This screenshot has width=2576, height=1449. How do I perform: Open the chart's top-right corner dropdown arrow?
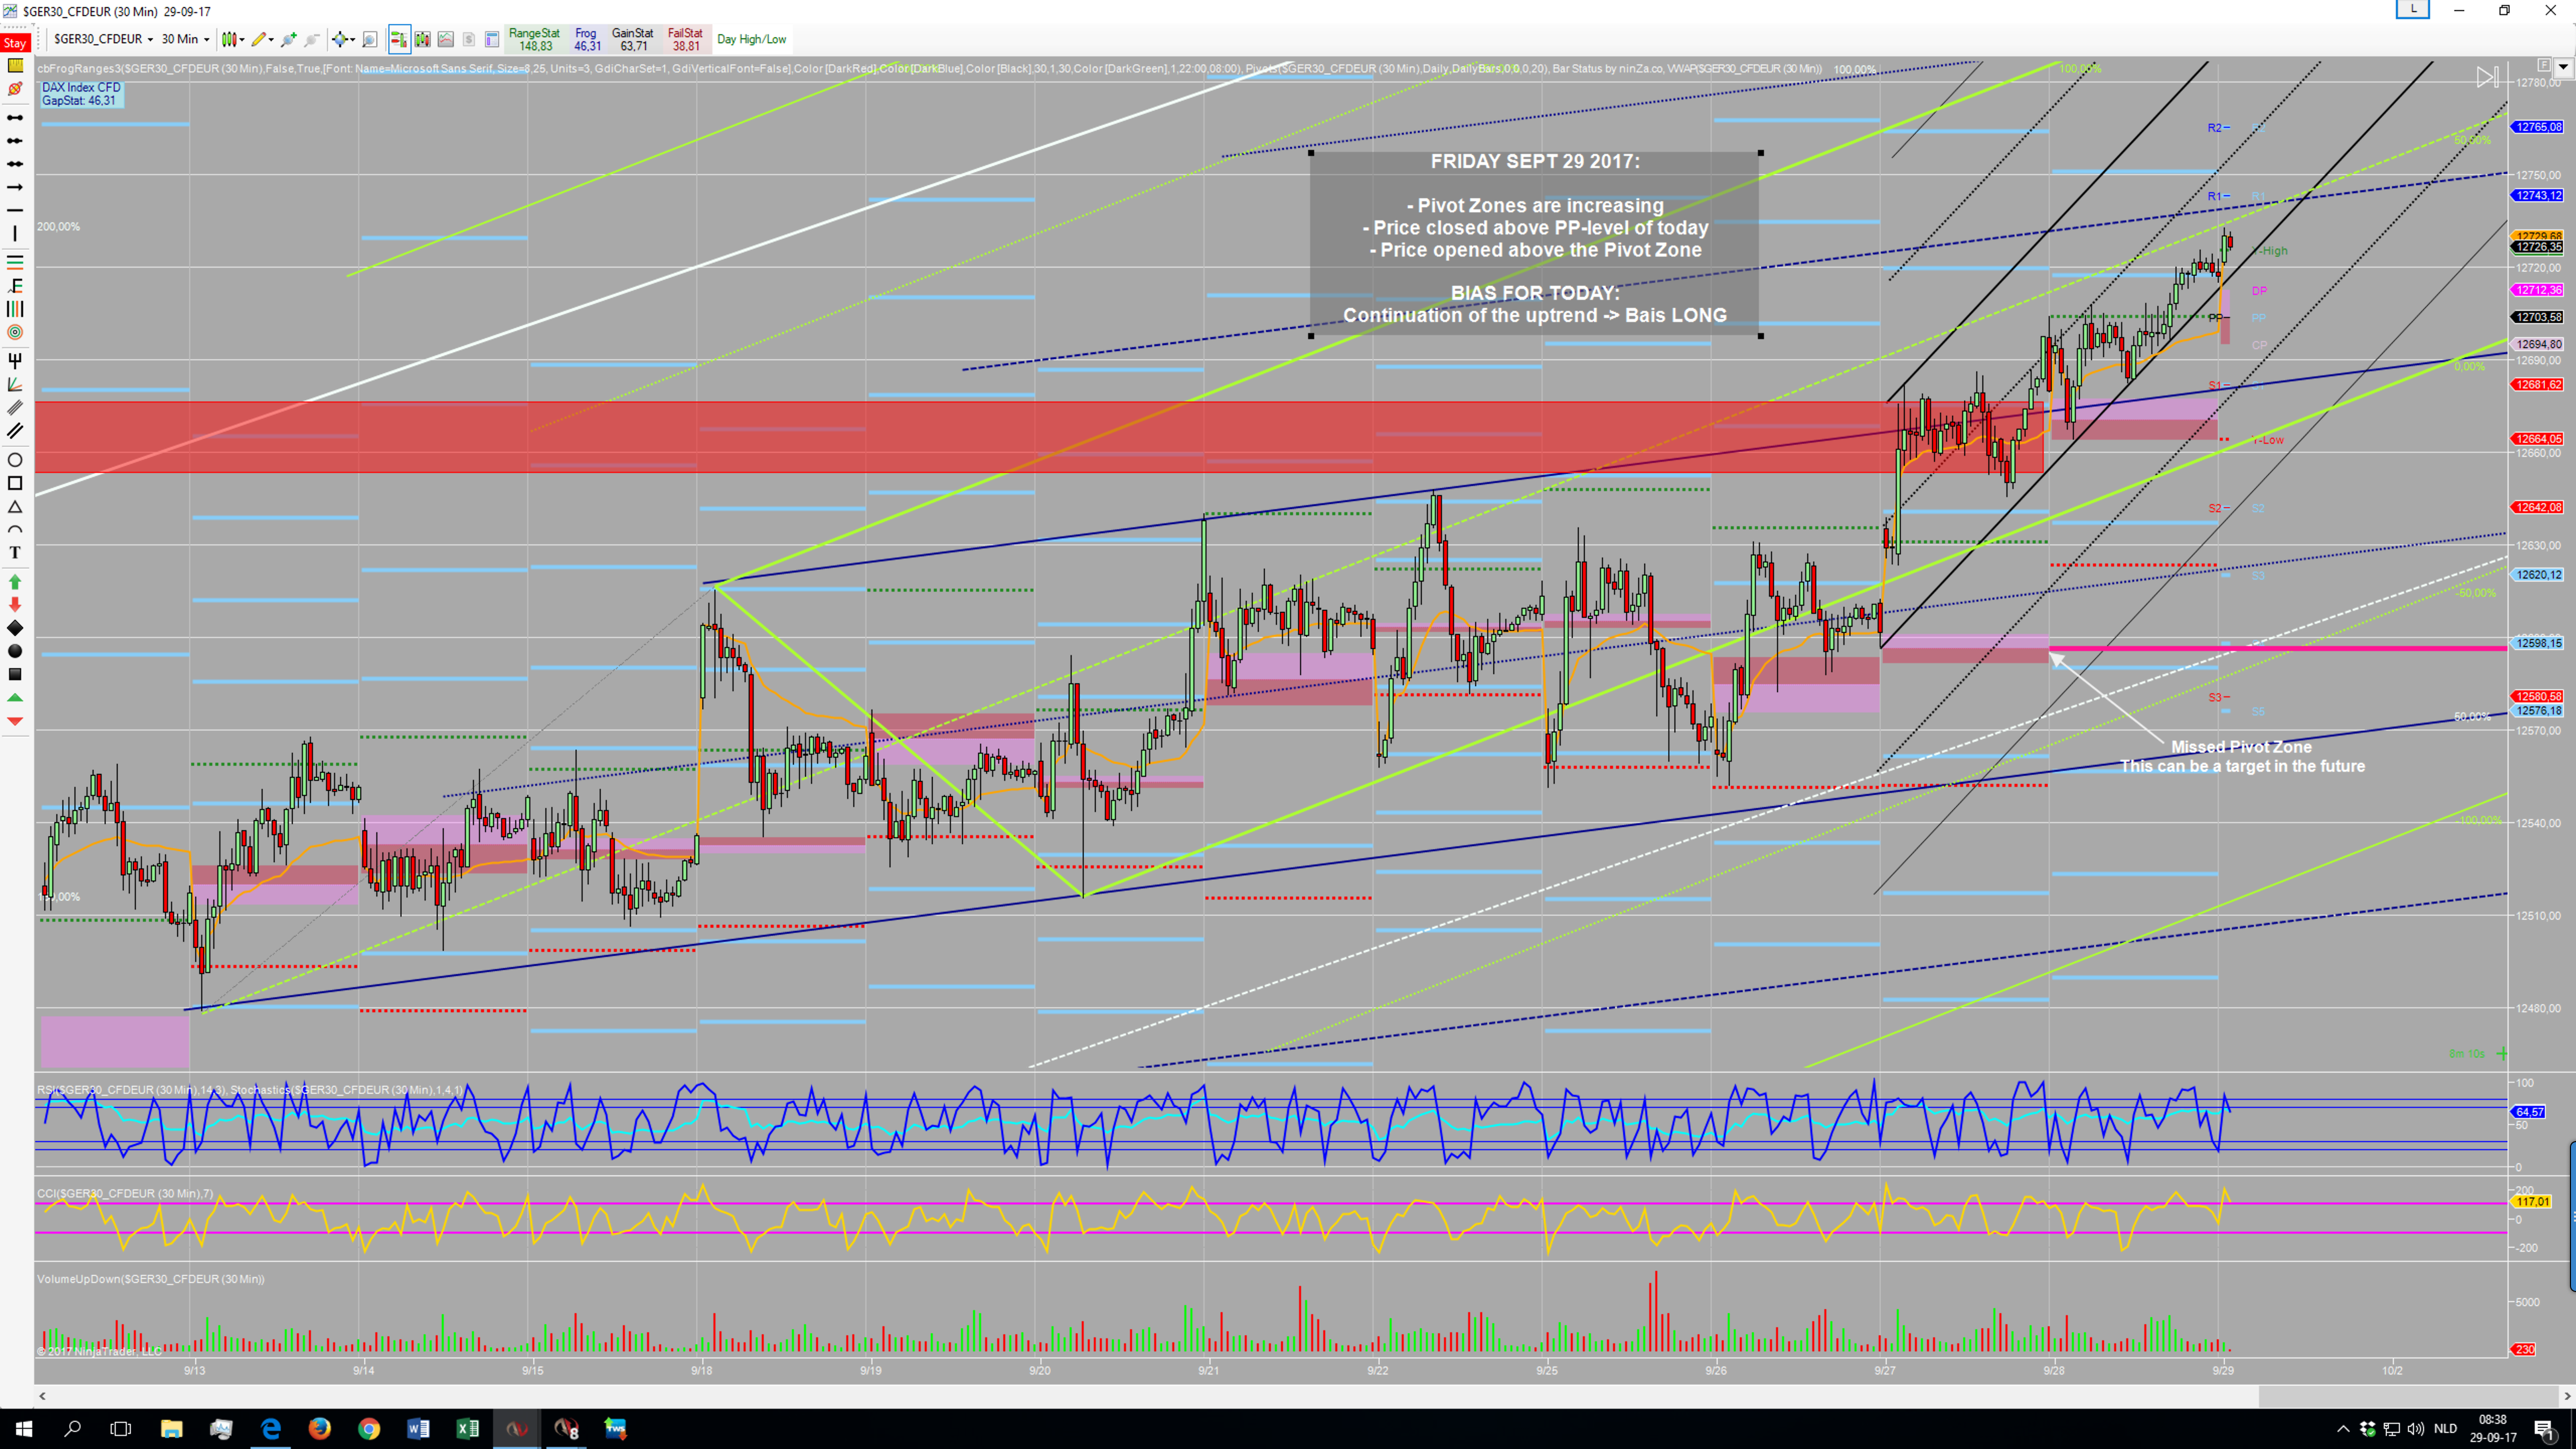2563,67
